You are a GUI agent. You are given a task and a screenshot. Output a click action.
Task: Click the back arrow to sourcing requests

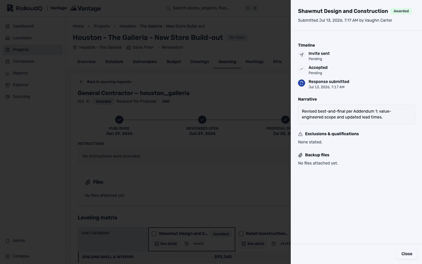tap(81, 82)
